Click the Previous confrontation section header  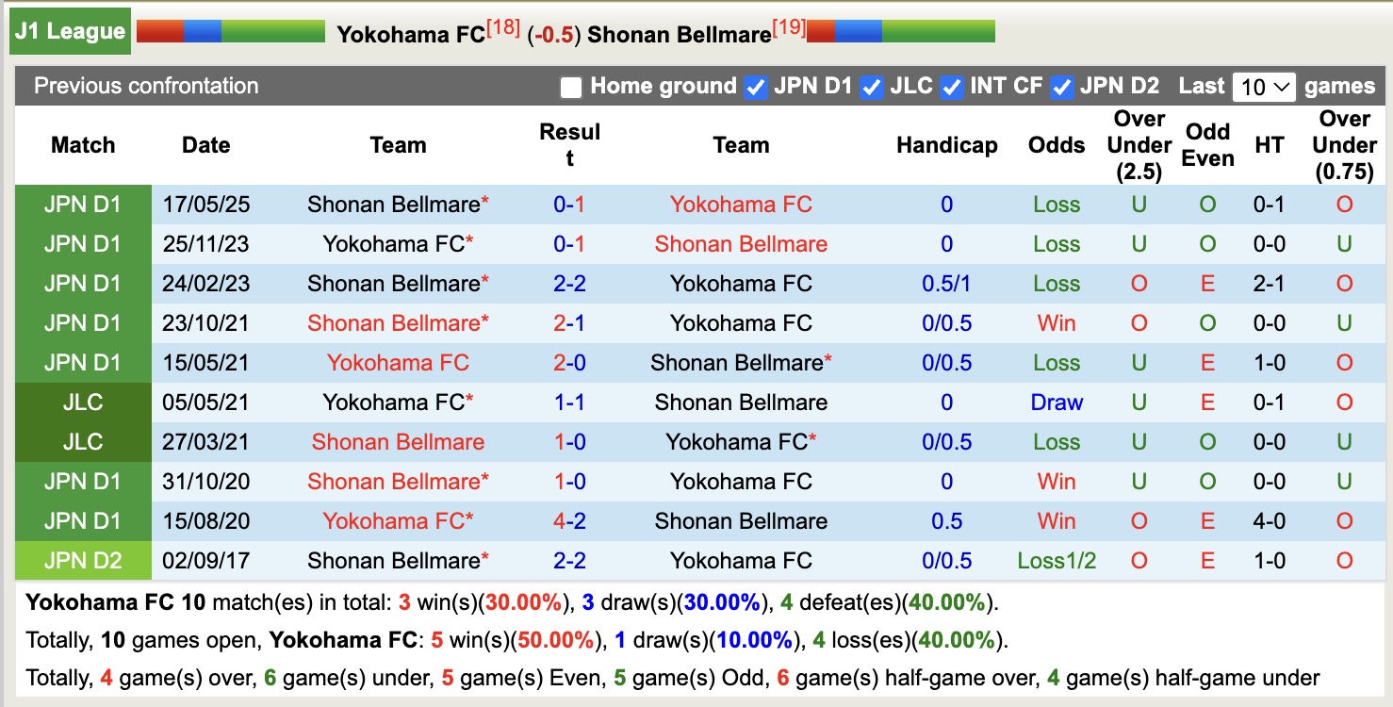pyautogui.click(x=145, y=87)
